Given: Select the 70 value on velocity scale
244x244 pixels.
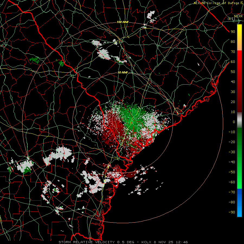Looking at the screenshot, I should 233,52.
